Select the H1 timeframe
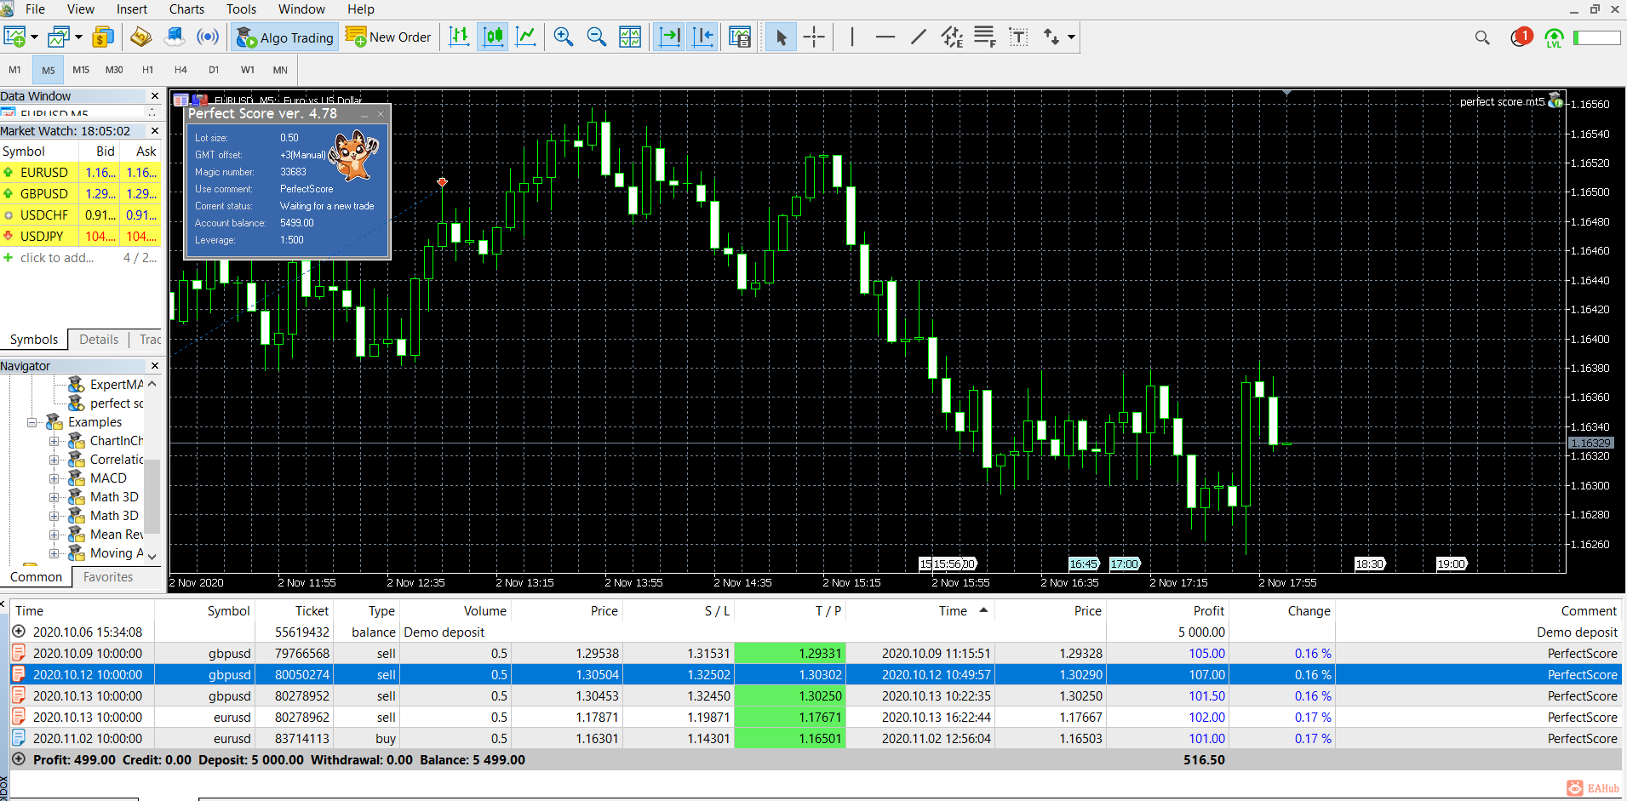This screenshot has width=1627, height=801. [147, 70]
